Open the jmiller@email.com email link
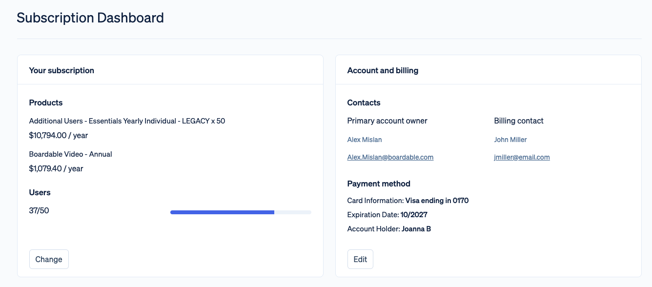Viewport: 652px width, 287px height. click(522, 157)
